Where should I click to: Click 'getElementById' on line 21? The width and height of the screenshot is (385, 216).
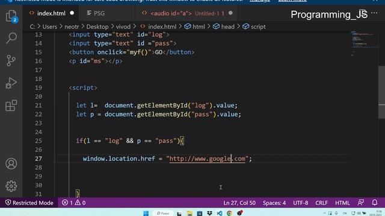162,106
